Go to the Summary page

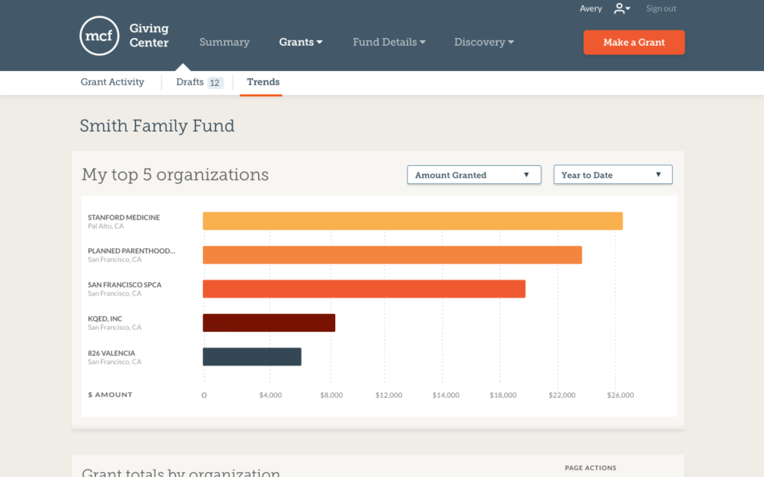click(x=224, y=42)
